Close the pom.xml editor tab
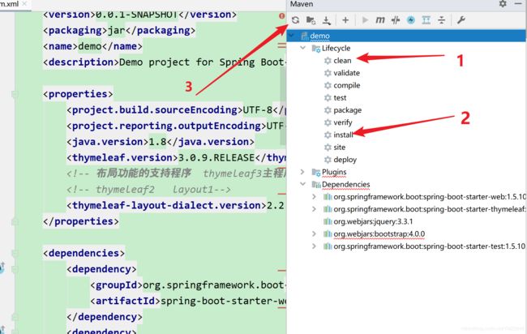527x334 pixels. point(24,4)
